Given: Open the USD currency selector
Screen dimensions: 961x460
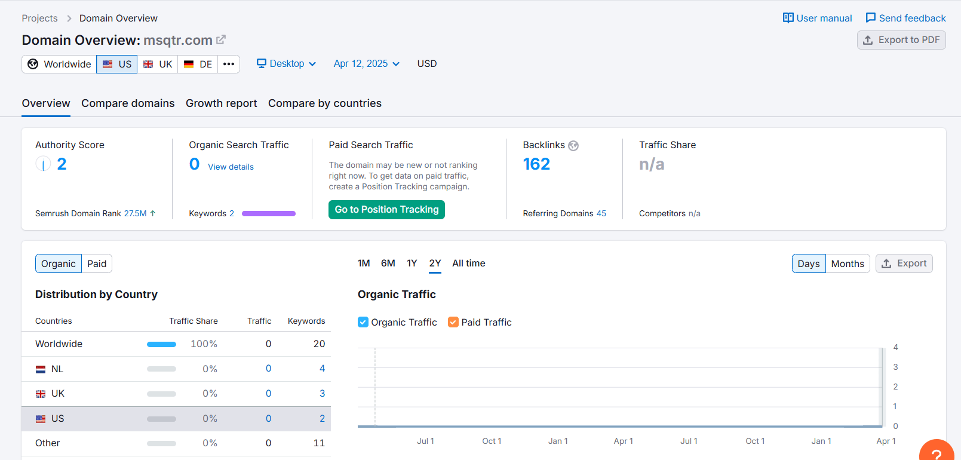Looking at the screenshot, I should coord(427,63).
